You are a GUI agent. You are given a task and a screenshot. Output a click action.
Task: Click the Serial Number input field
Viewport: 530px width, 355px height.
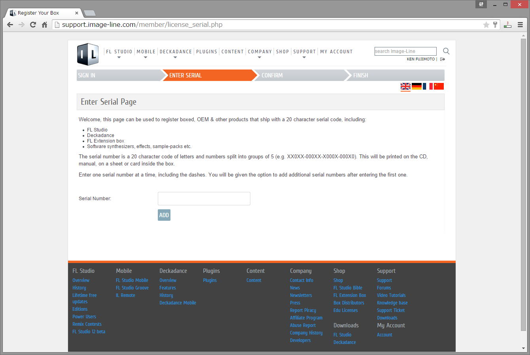[x=204, y=199]
